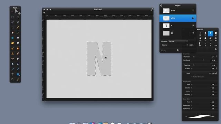
Task: Select the blue Paint Bucket tool
Action: pos(12,38)
